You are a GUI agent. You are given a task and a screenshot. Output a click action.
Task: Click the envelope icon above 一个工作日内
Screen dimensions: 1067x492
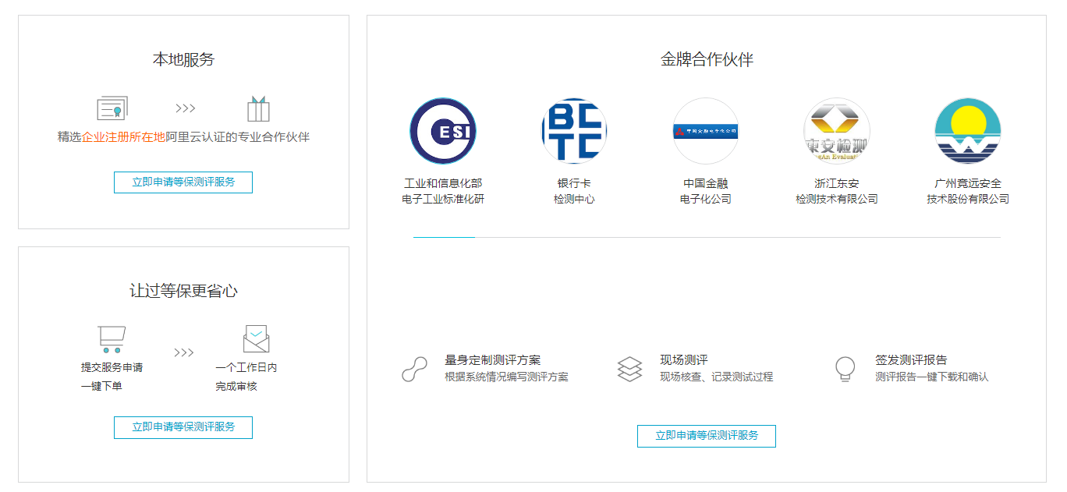(256, 339)
